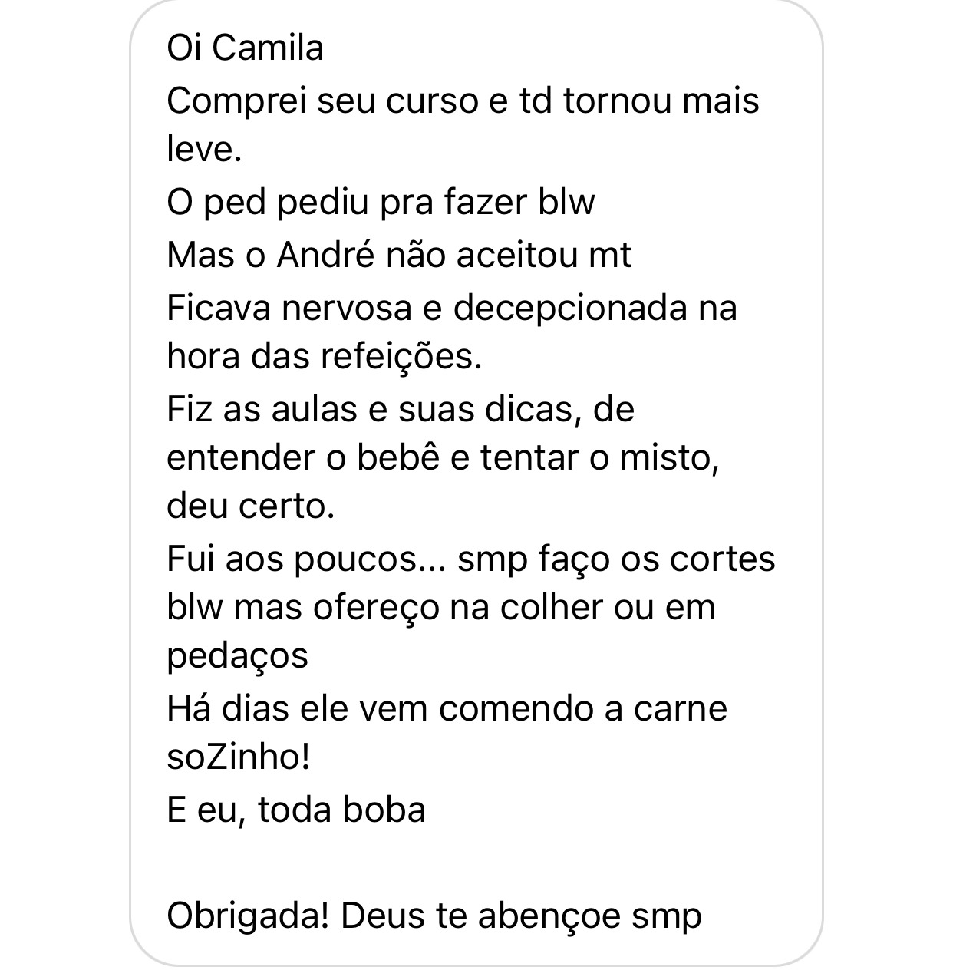Image resolution: width=953 pixels, height=980 pixels.
Task: Click the line 'O ped pediu pra fazer blw'
Action: pyautogui.click(x=381, y=202)
